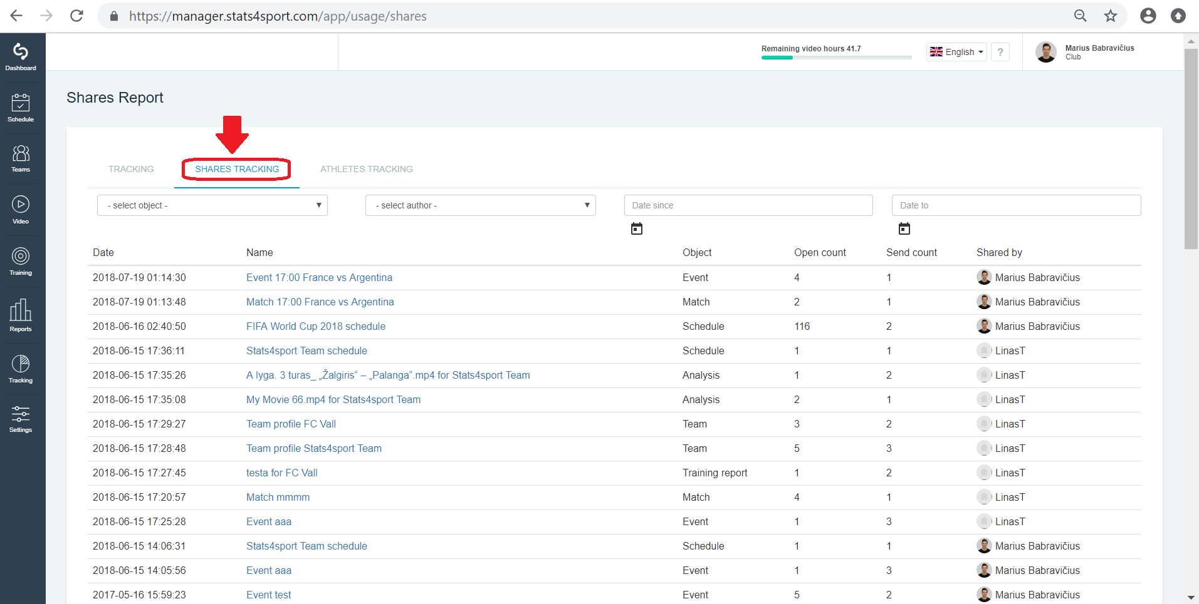
Task: Open the Match mmmm link
Action: (278, 498)
